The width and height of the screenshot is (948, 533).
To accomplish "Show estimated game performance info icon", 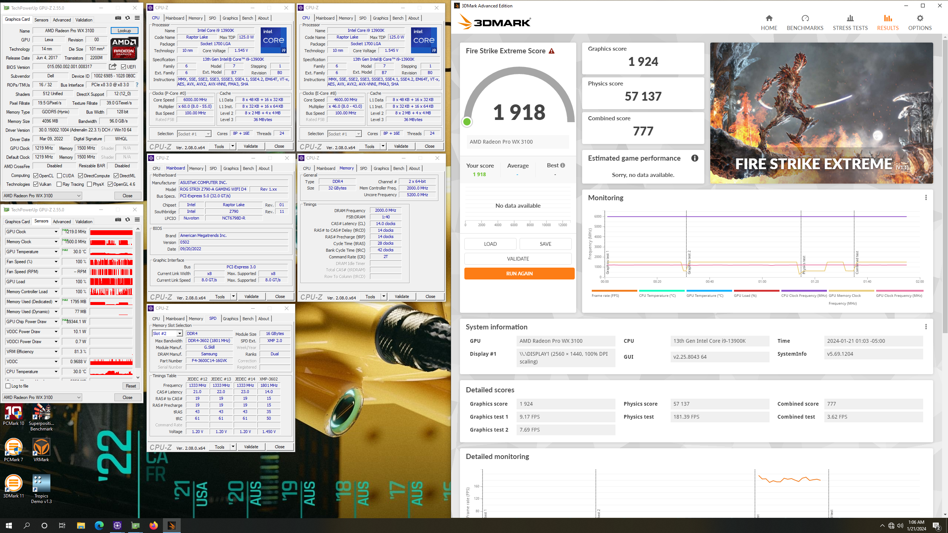I will (x=695, y=158).
